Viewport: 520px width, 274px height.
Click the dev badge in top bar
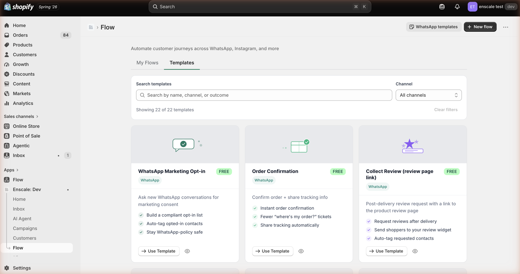[x=511, y=6]
